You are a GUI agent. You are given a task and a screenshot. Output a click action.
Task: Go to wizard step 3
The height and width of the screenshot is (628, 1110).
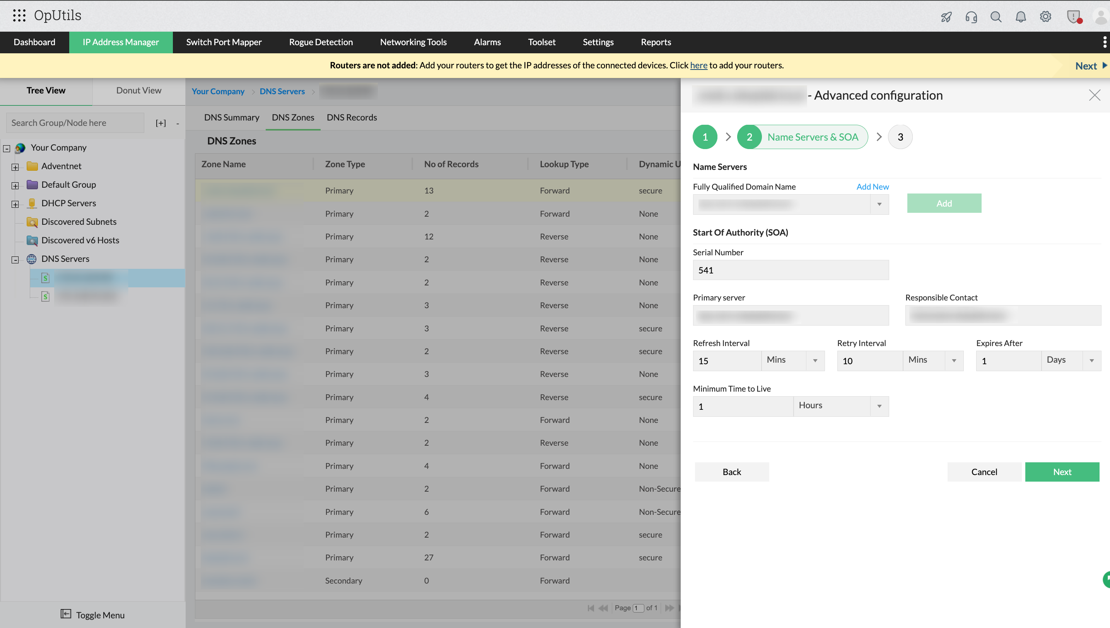tap(900, 137)
